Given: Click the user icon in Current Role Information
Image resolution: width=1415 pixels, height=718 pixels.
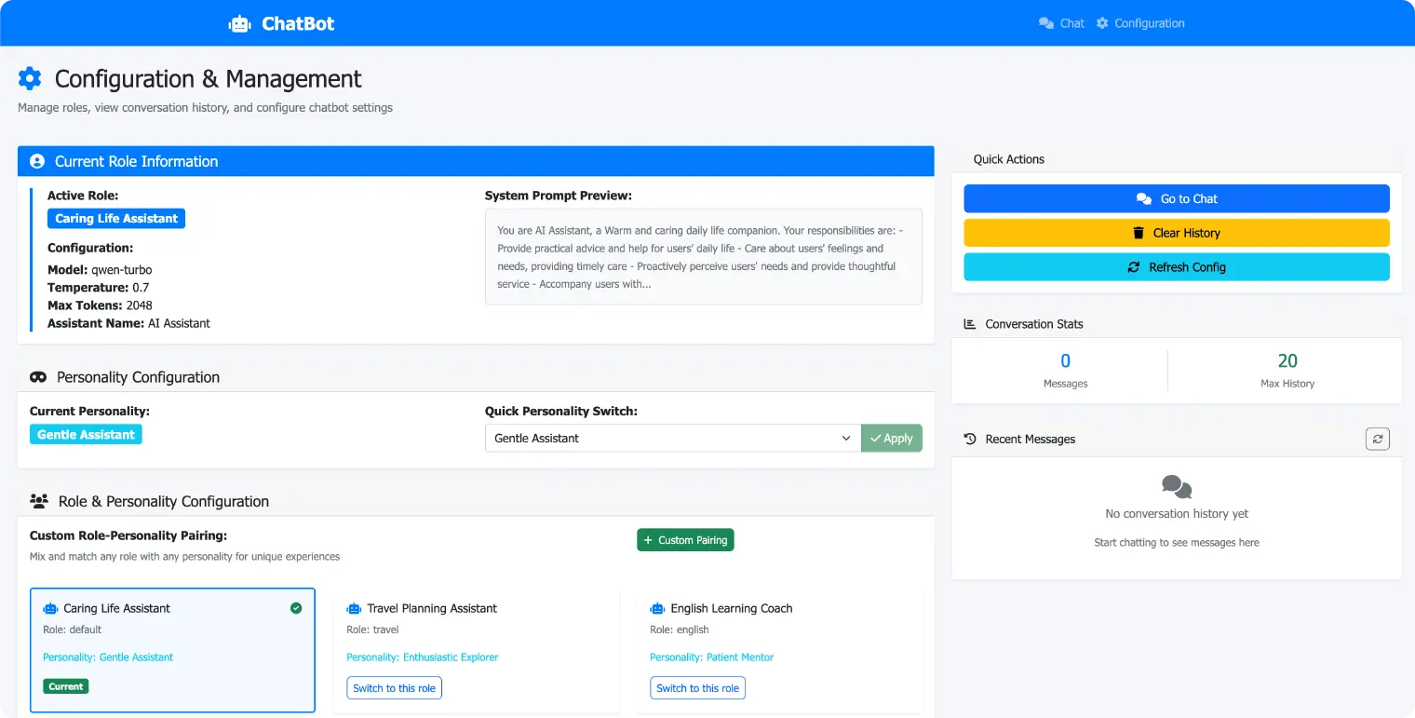Looking at the screenshot, I should click(37, 161).
